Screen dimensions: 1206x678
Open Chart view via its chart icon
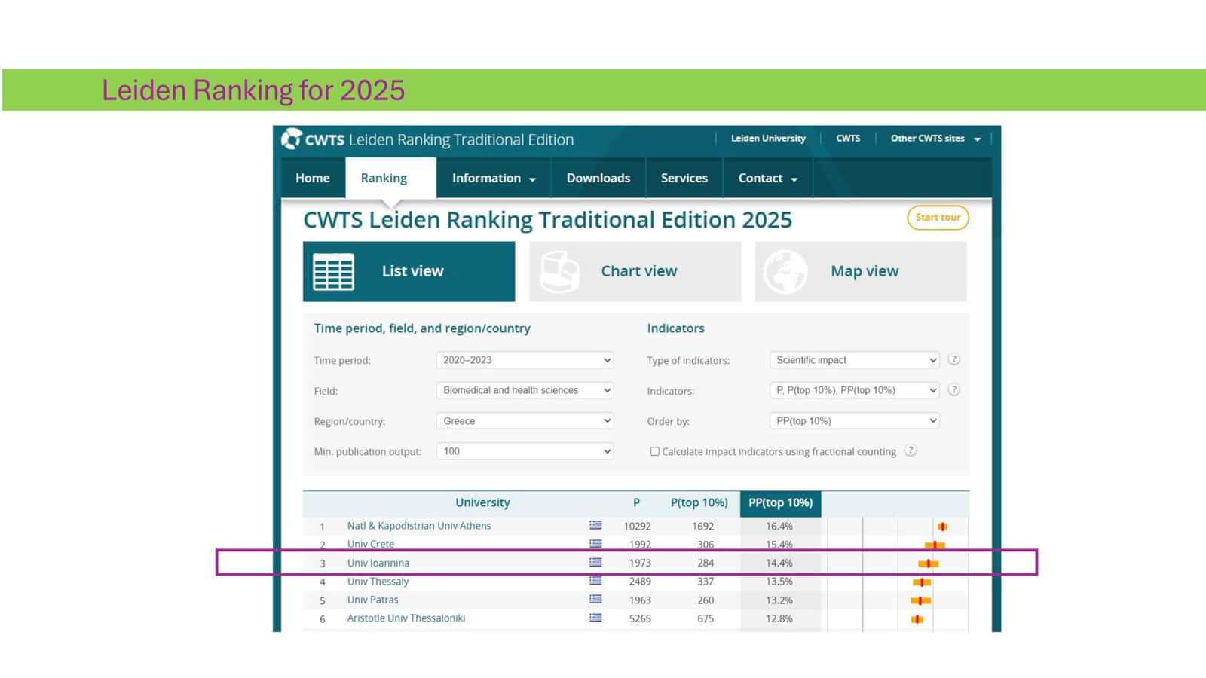point(560,272)
